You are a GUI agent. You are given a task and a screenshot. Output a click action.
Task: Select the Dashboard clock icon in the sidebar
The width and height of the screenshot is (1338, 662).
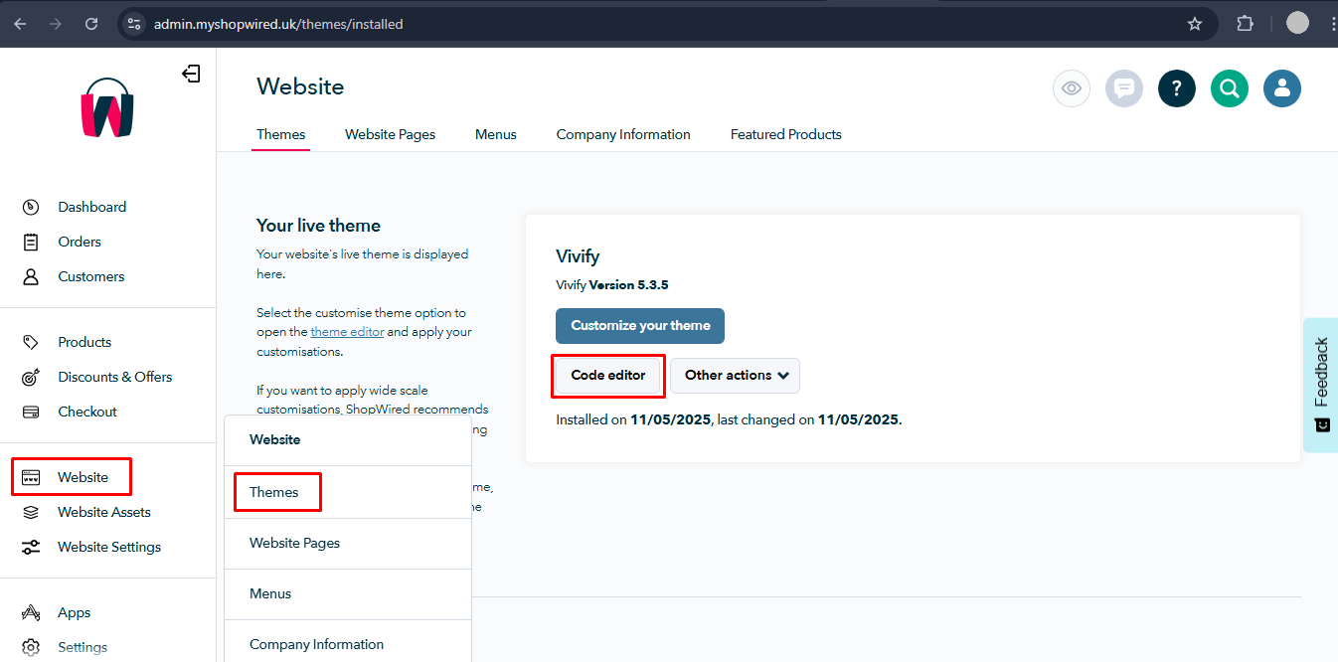30,207
